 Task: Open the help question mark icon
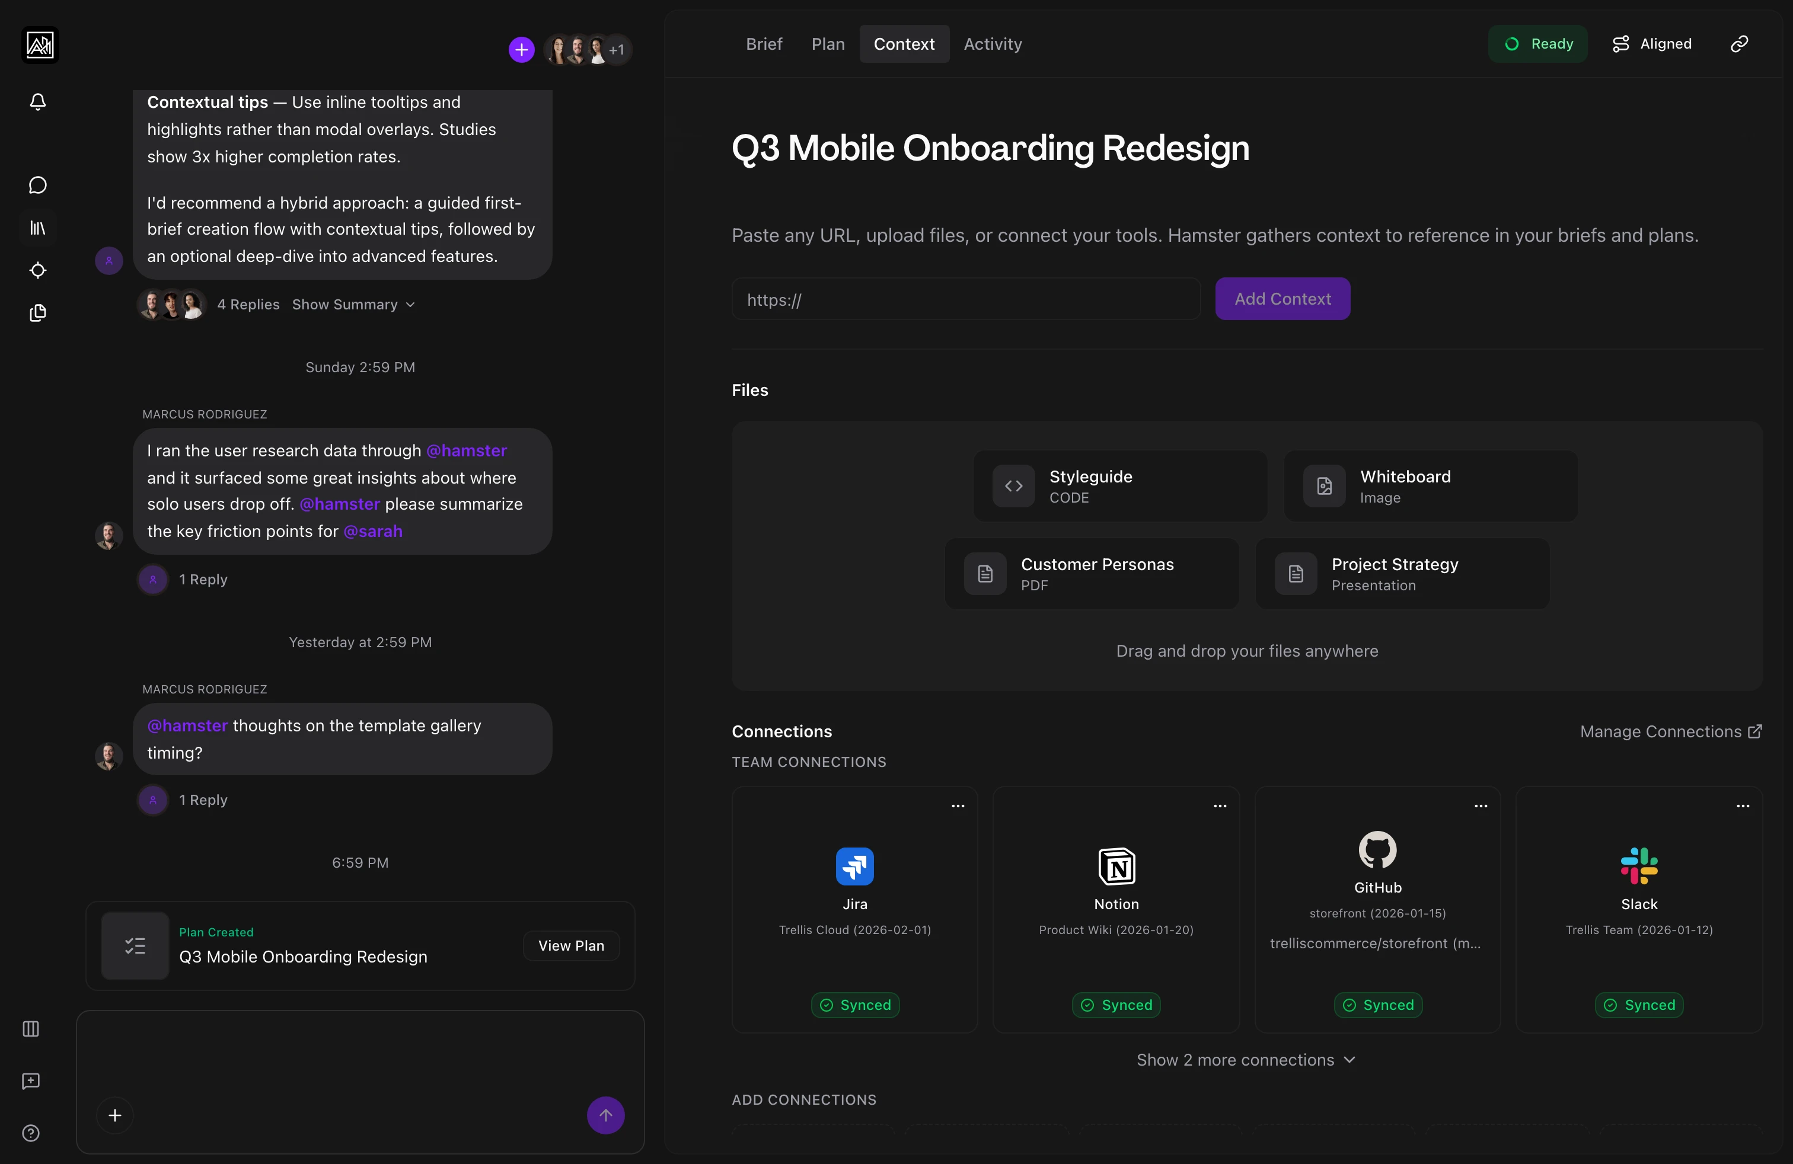click(x=31, y=1133)
